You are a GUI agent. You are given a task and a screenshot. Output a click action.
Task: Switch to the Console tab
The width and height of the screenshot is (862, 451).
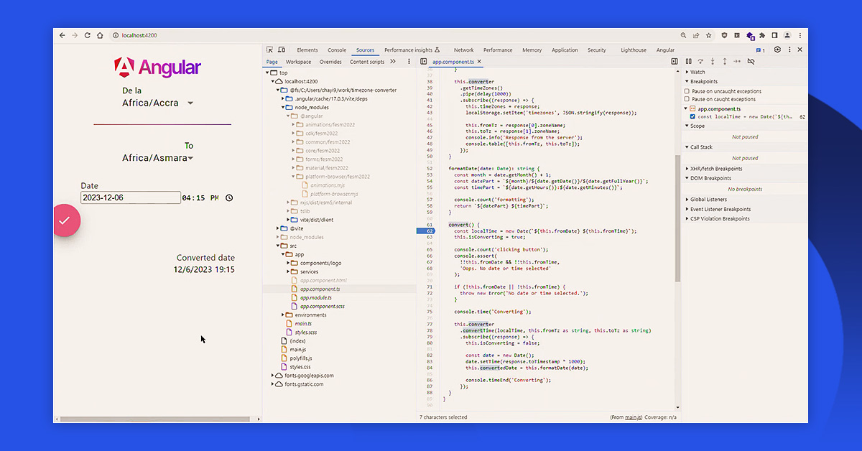337,50
